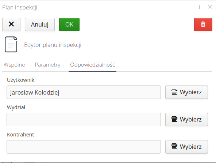Click list icon on Kontrahent Wybierz button
Viewport: 216px width, 163px height.
(x=174, y=146)
